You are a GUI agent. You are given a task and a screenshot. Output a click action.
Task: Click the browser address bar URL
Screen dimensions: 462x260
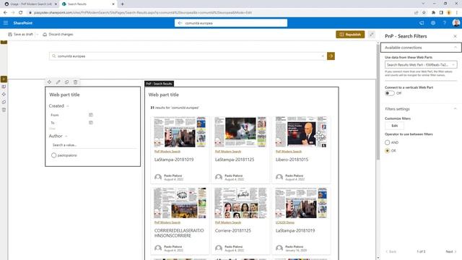(143, 13)
